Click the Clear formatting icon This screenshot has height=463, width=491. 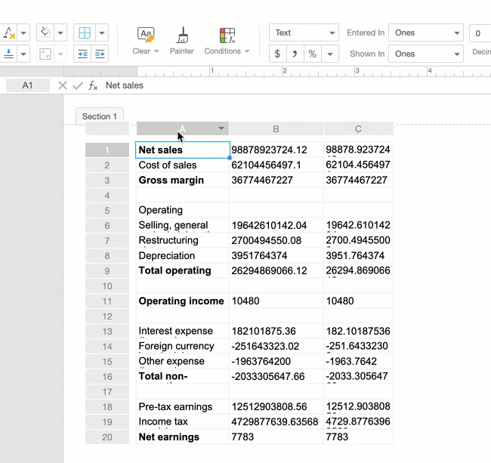pos(146,35)
